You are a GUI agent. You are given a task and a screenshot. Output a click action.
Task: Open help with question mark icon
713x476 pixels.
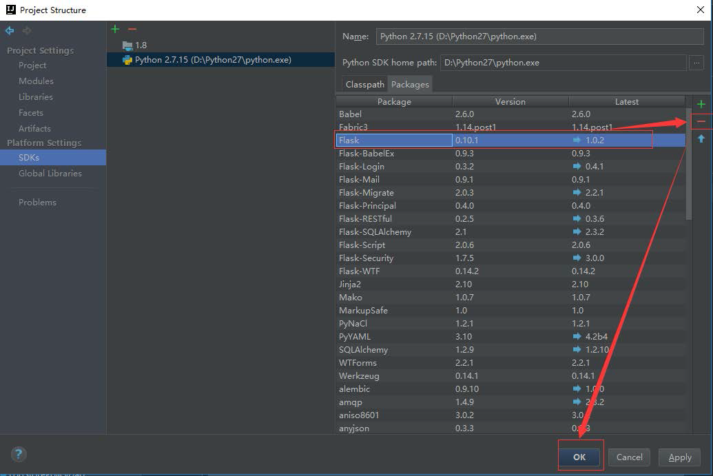pos(18,454)
